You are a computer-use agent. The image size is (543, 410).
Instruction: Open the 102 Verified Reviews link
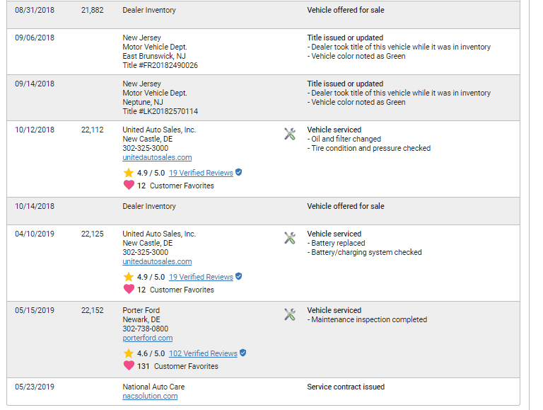click(x=203, y=353)
